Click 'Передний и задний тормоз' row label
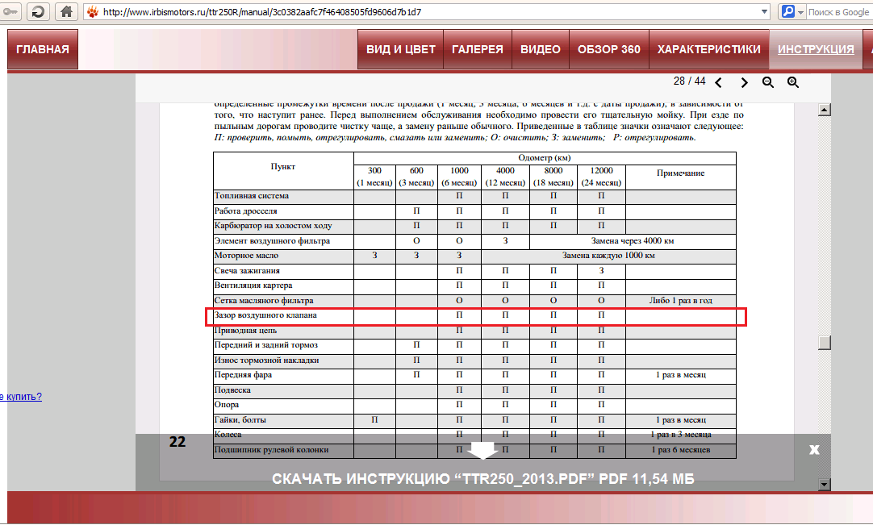This screenshot has height=525, width=873. 266,345
